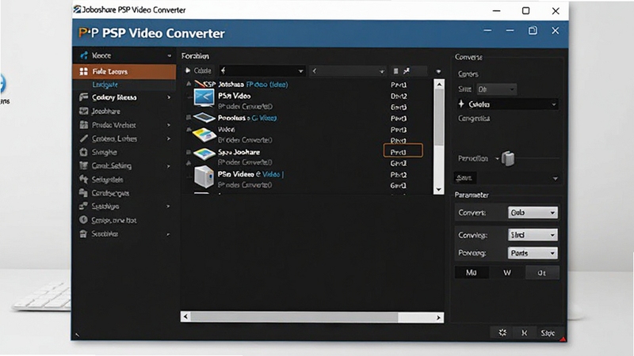Click the yellow picture icon of the 'Wdoo' row
The width and height of the screenshot is (634, 356).
(204, 134)
